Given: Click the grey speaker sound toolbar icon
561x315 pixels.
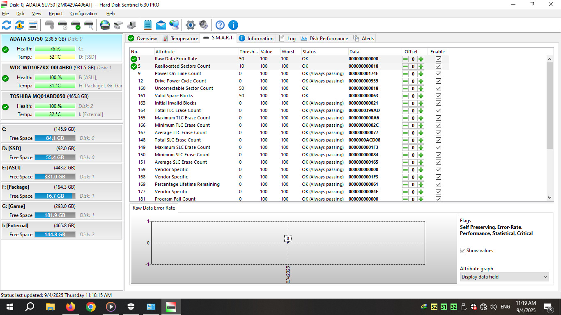Looking at the screenshot, I should point(203,25).
